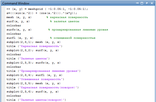The height and width of the screenshot is (102, 156).
Task: Click the line 'subplot(2,3,1); mesh (x, y, z)'
Action: tap(33, 42)
